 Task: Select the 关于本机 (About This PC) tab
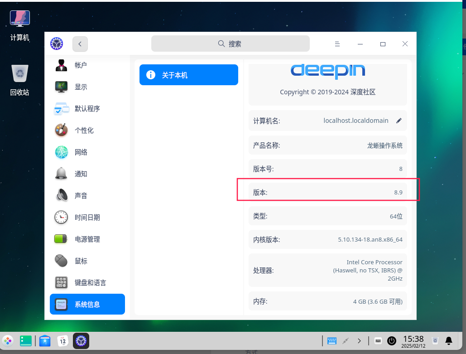pyautogui.click(x=188, y=75)
